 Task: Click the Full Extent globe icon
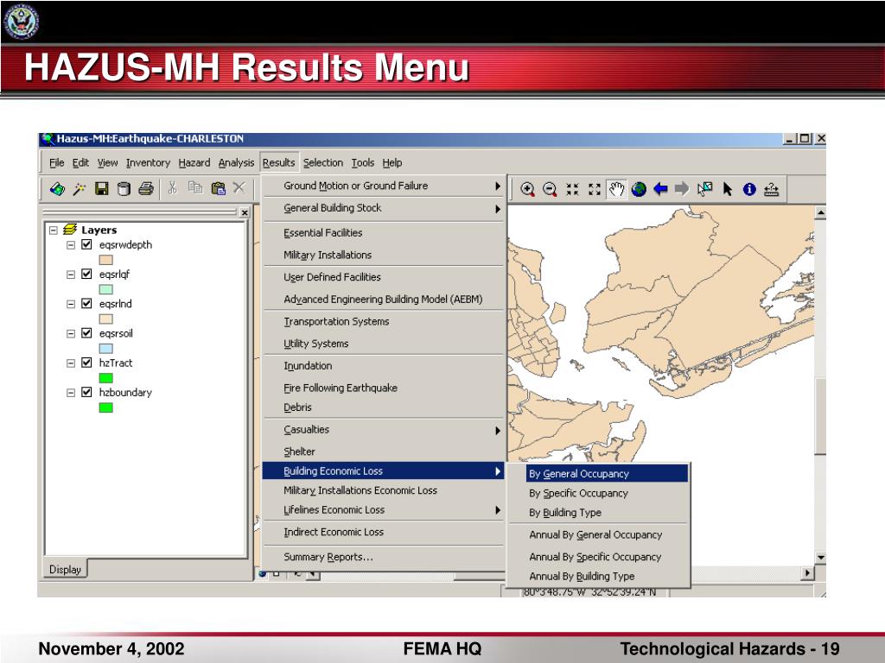[639, 189]
